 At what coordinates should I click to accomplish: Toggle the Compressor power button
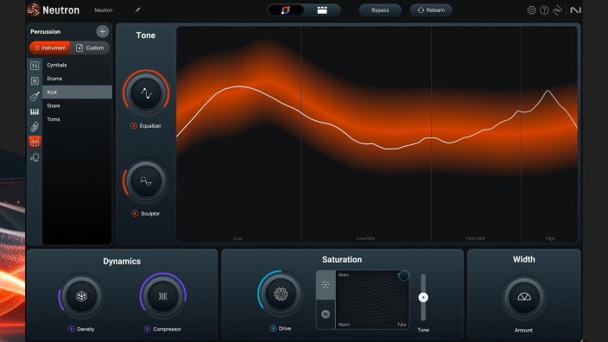point(148,329)
